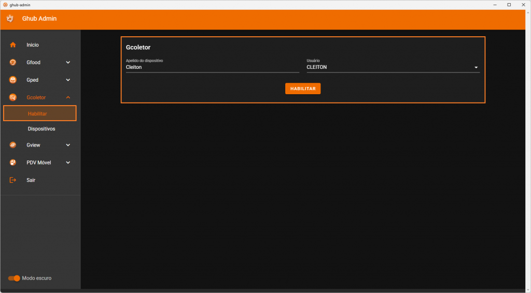Click the Gcoletor menu label
Screen dimensions: 531x293
pos(36,98)
